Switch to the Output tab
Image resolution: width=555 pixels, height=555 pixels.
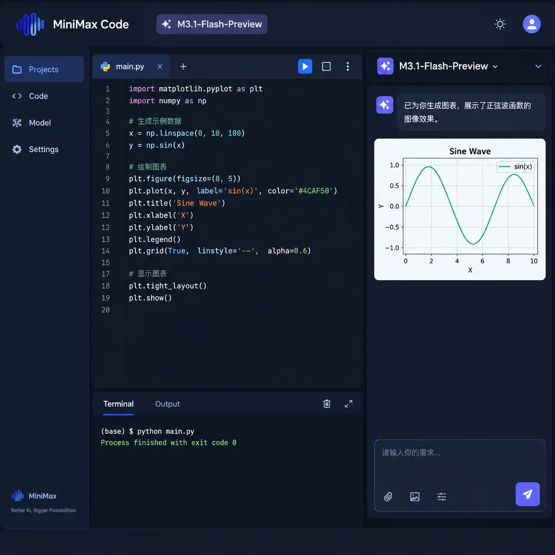click(x=167, y=404)
